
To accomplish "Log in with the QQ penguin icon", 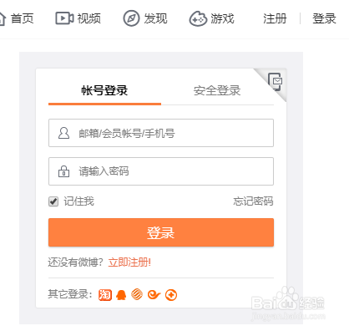I will [121, 295].
